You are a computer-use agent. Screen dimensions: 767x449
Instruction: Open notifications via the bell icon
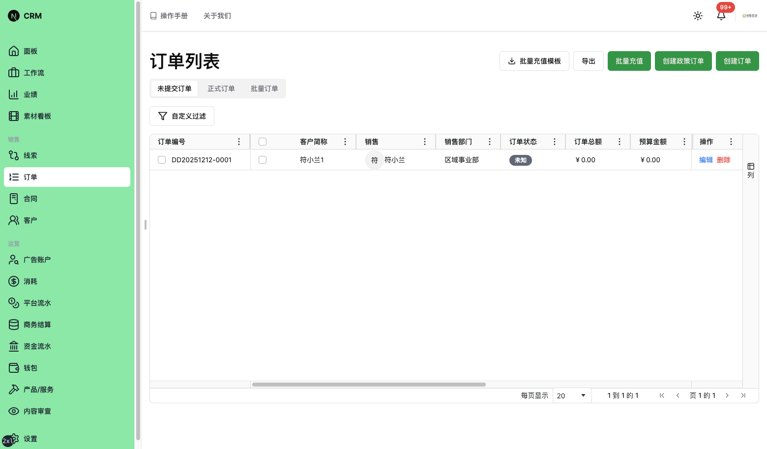click(x=721, y=16)
